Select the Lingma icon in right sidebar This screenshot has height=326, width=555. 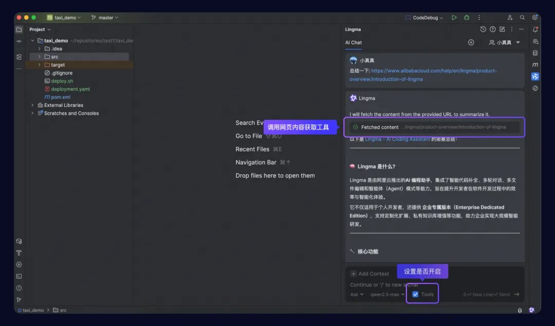coord(535,76)
